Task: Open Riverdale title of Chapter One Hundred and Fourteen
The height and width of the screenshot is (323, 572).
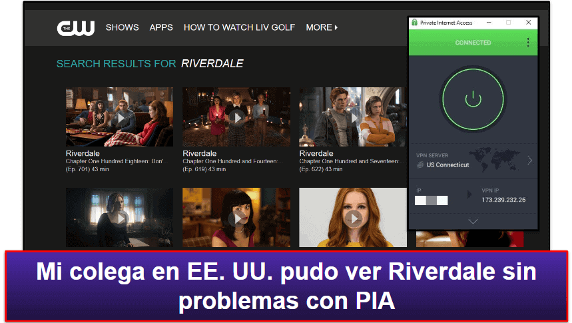Action: point(200,153)
